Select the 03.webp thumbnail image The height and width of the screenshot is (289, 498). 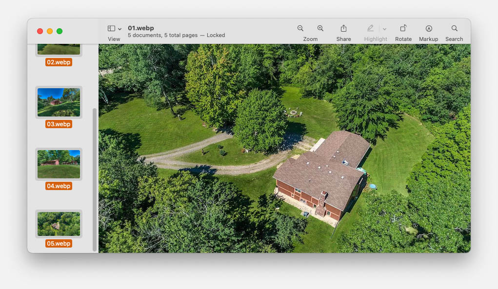pyautogui.click(x=59, y=102)
